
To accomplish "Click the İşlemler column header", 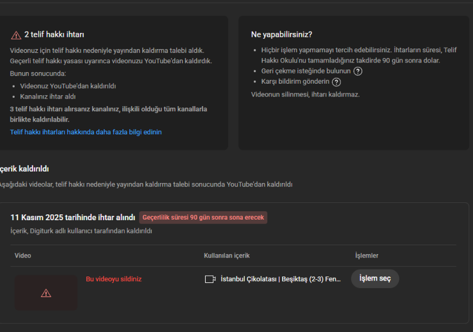I will point(366,256).
